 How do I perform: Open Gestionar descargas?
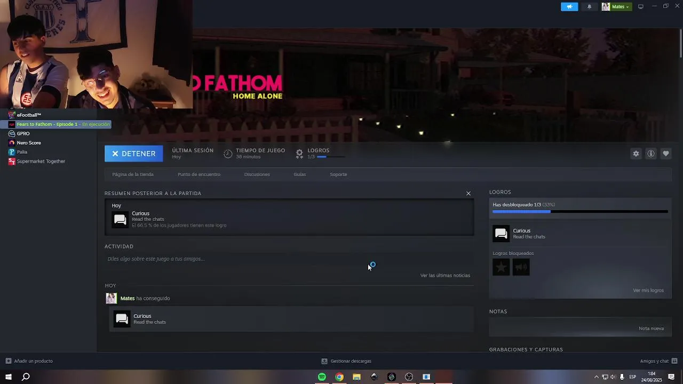(346, 361)
